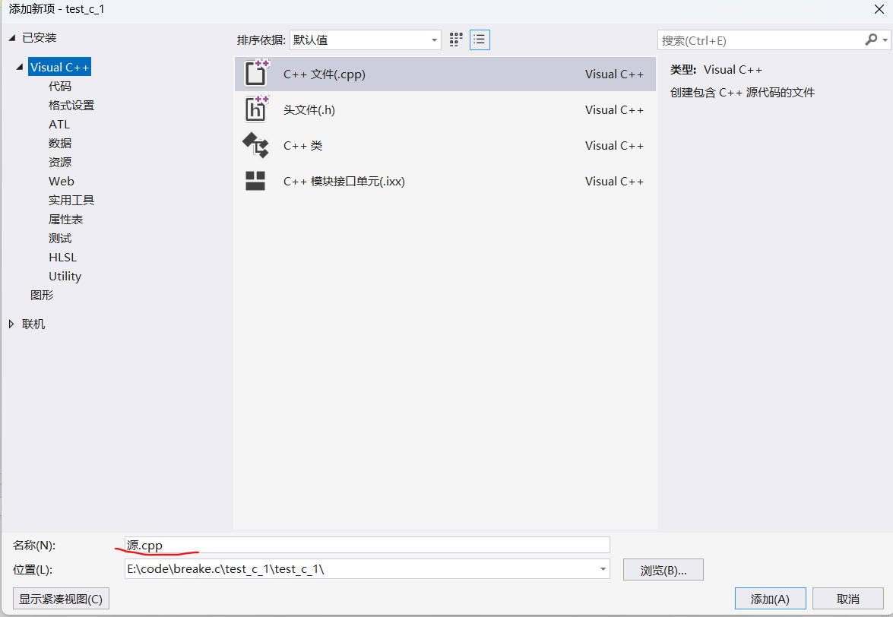The height and width of the screenshot is (617, 893).
Task: Select the Utility category
Action: coord(65,276)
